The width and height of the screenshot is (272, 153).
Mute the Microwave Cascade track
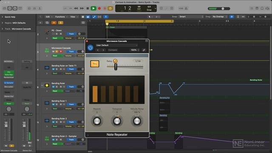[53, 51]
